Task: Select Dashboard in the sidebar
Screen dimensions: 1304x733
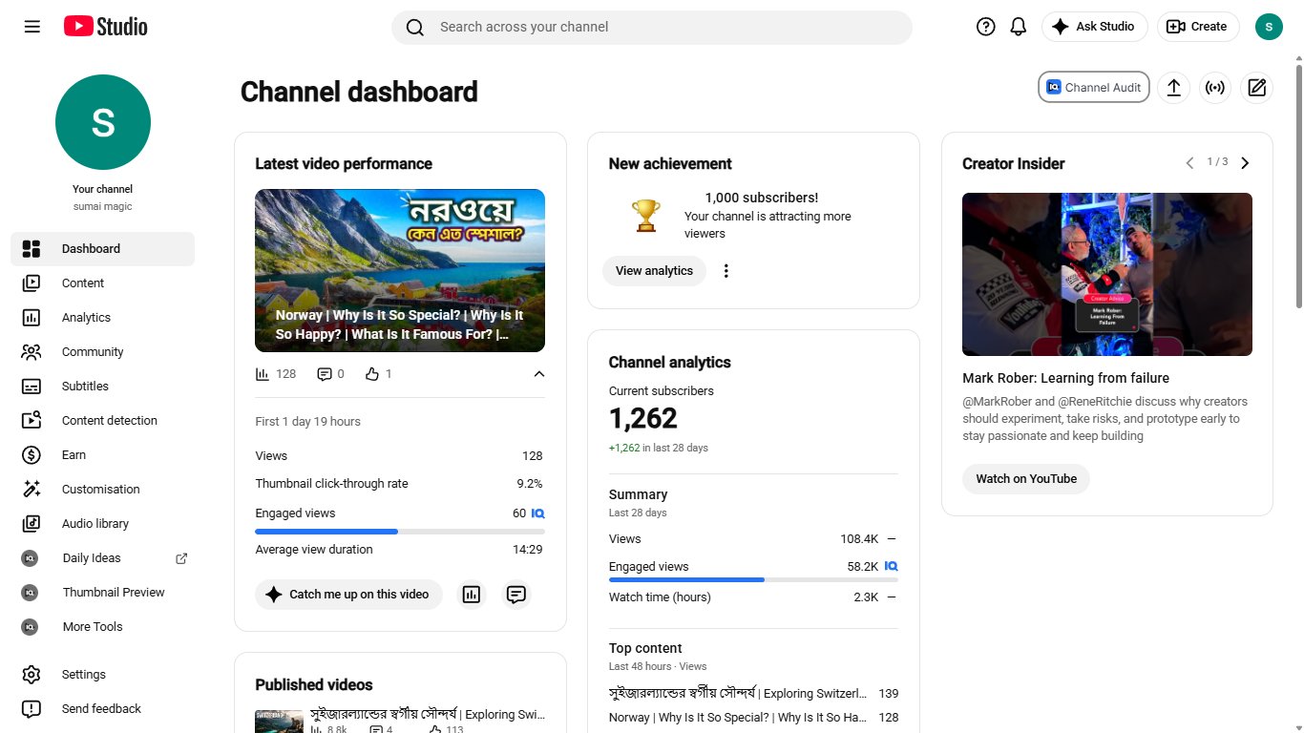Action: click(x=103, y=249)
